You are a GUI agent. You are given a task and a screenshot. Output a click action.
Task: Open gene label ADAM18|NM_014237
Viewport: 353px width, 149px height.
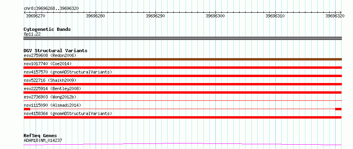[x=43, y=141]
